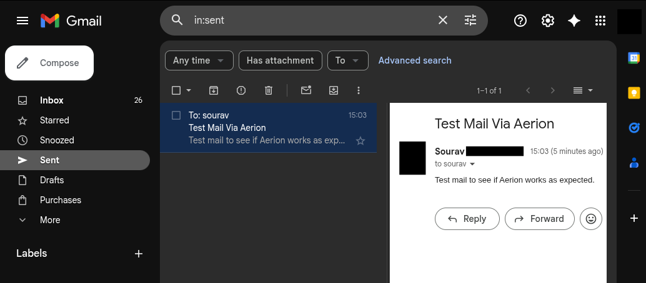Click the 1–1 of 1 page counter
Viewport: 646px width, 283px height.
489,91
